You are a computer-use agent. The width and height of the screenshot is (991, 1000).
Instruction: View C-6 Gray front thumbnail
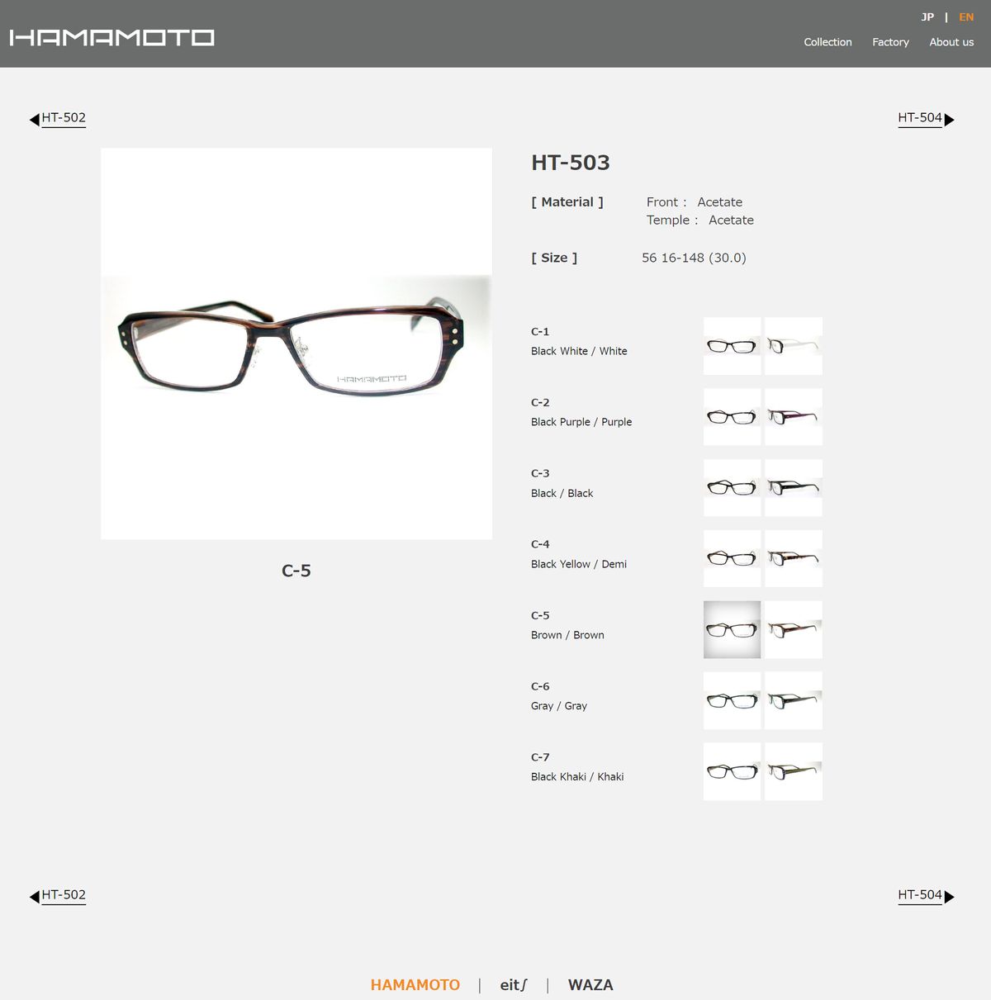coord(732,701)
